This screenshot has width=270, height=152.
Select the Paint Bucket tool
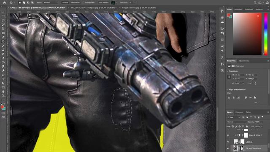pyautogui.click(x=3, y=62)
